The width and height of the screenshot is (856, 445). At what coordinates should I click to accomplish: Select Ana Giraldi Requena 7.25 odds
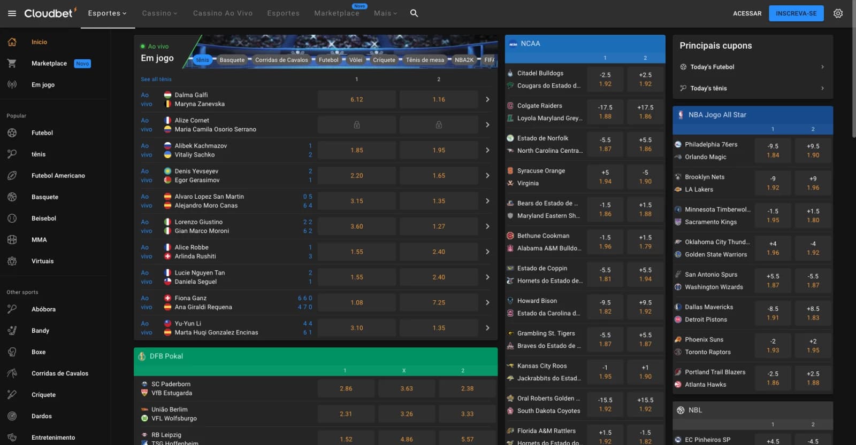pos(439,302)
